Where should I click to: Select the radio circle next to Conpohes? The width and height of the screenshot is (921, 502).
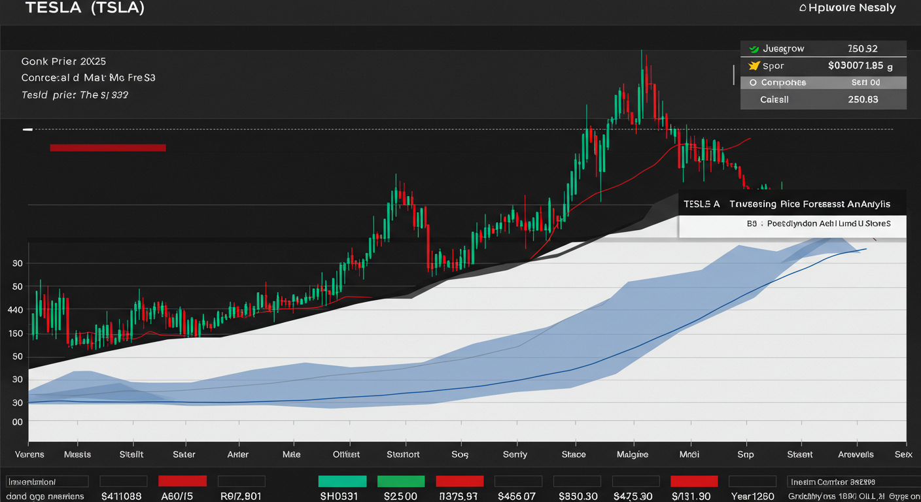(753, 82)
